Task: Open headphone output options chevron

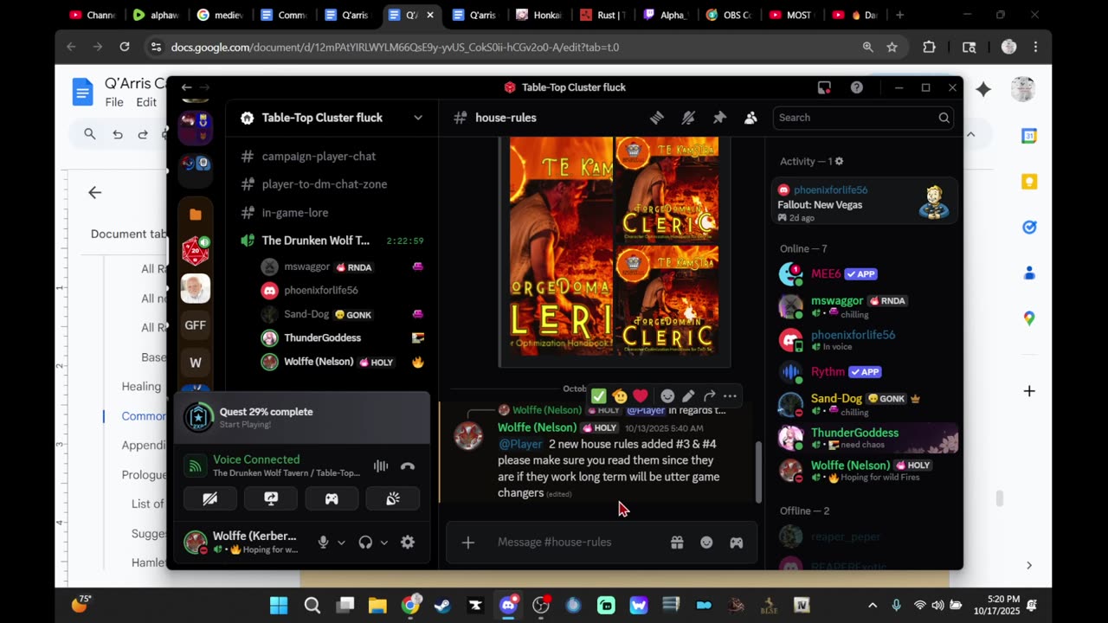Action: (x=383, y=543)
